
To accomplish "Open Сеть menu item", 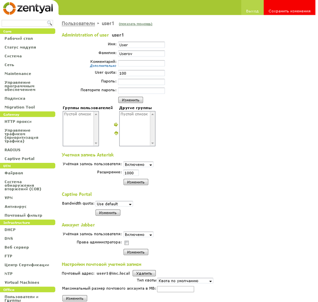I will [x=9, y=65].
